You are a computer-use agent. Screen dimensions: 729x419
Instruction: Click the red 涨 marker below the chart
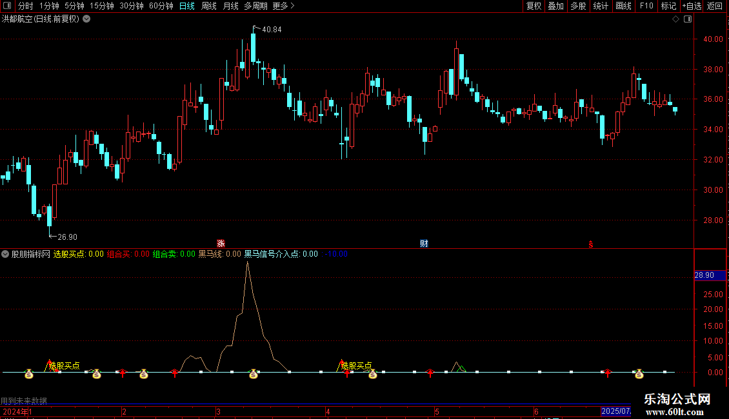[221, 244]
